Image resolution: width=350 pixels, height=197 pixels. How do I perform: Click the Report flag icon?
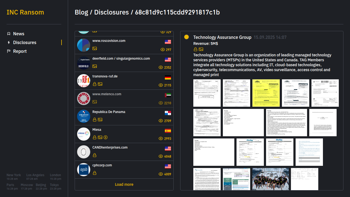[x=9, y=51]
